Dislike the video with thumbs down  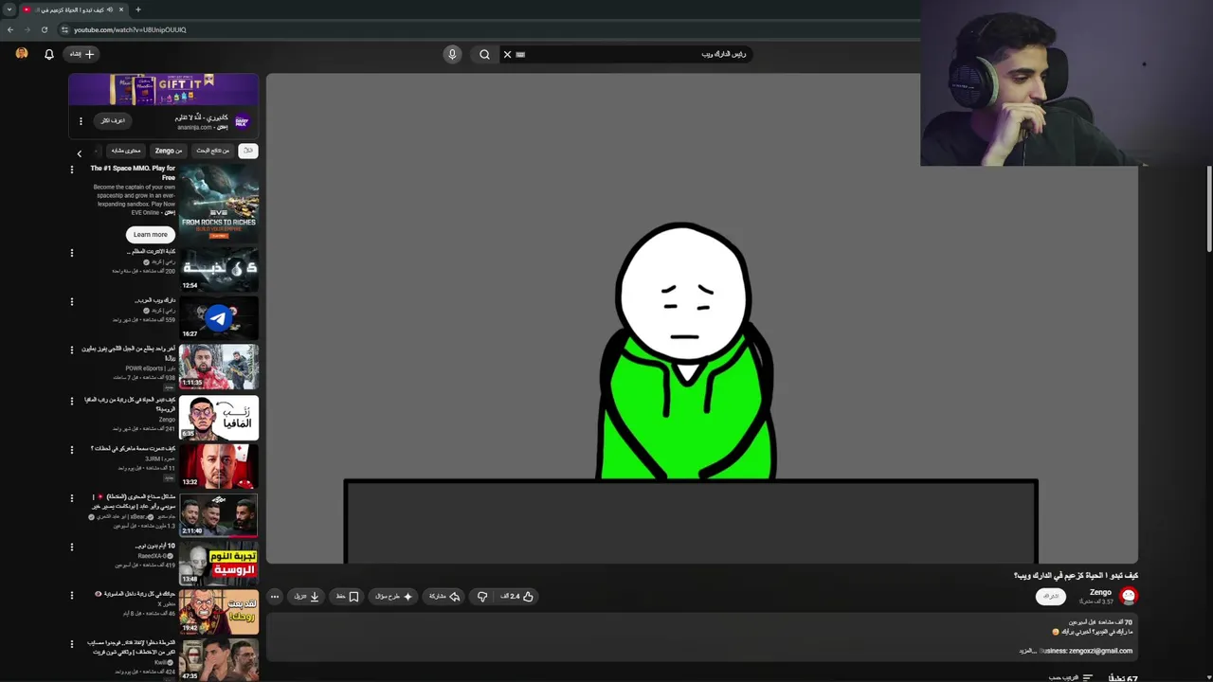[482, 596]
